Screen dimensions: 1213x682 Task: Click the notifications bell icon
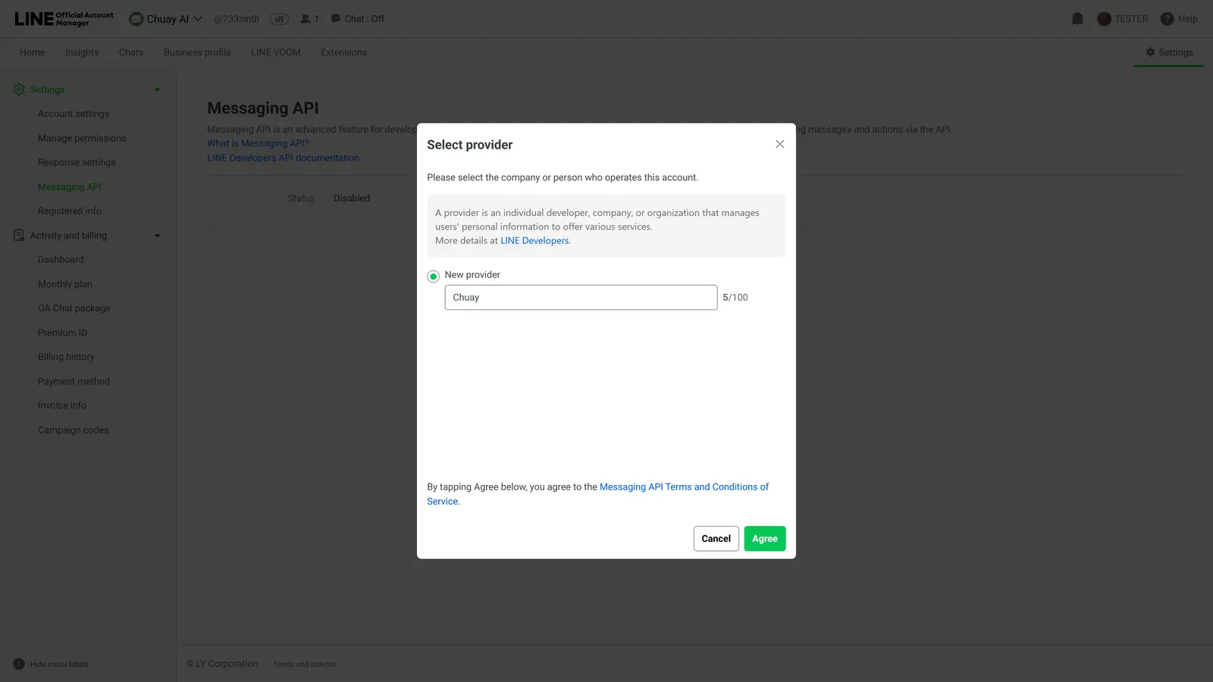(x=1077, y=19)
